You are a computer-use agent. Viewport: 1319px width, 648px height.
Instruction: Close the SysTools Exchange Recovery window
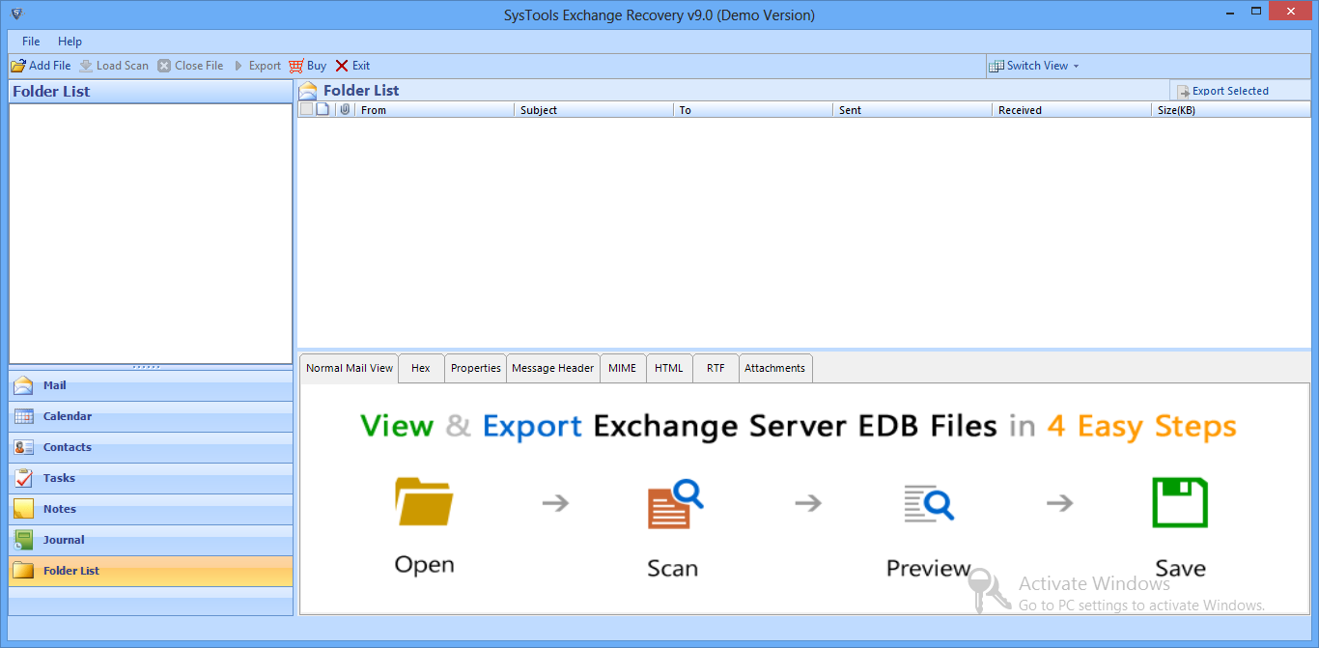click(1290, 13)
